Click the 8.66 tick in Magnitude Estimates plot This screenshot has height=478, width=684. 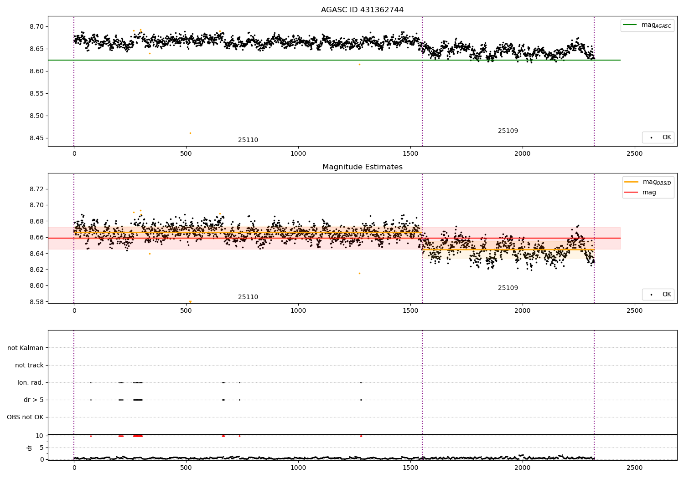36,237
